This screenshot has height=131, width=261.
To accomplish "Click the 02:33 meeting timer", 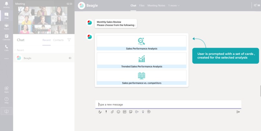I will coord(69,4).
